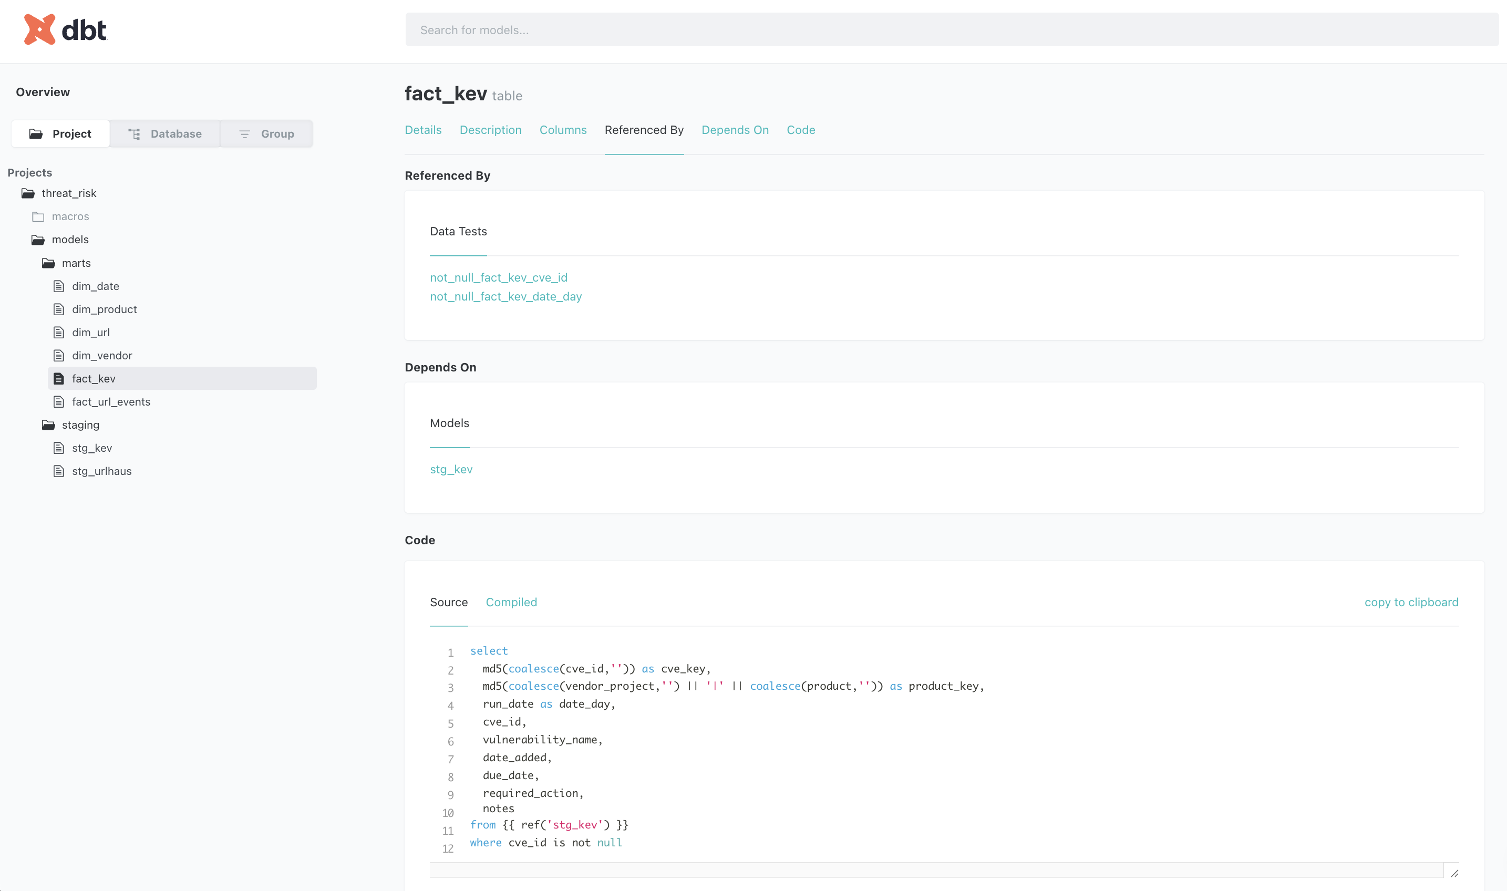Collapse the threat_risk project
Screen dimensions: 1507x891
[69, 193]
